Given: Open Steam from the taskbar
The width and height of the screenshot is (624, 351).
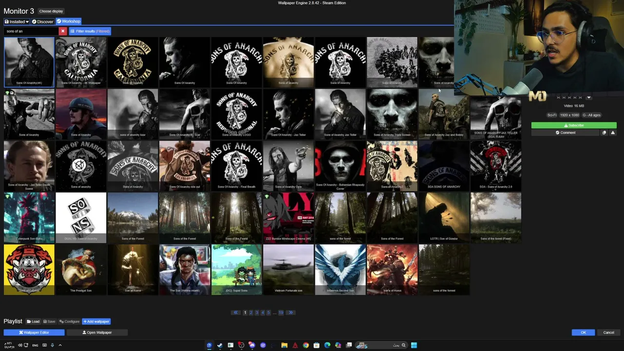Looking at the screenshot, I should point(220,345).
